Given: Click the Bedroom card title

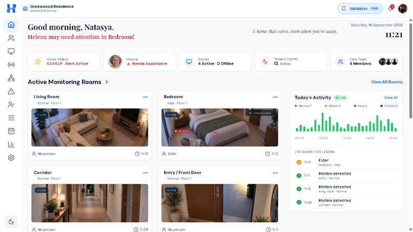Looking at the screenshot, I should (x=173, y=97).
